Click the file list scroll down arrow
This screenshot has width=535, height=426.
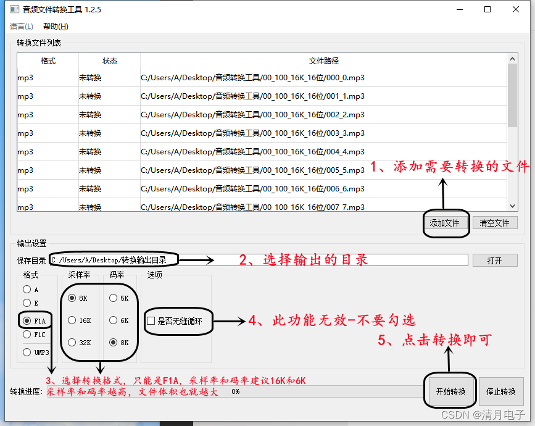(x=512, y=206)
